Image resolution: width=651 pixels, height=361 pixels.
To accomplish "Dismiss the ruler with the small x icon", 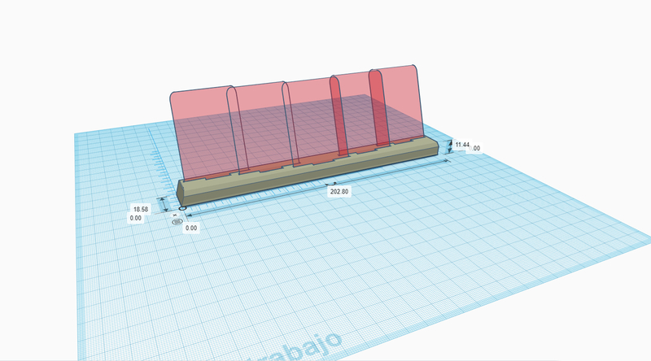I will (175, 215).
